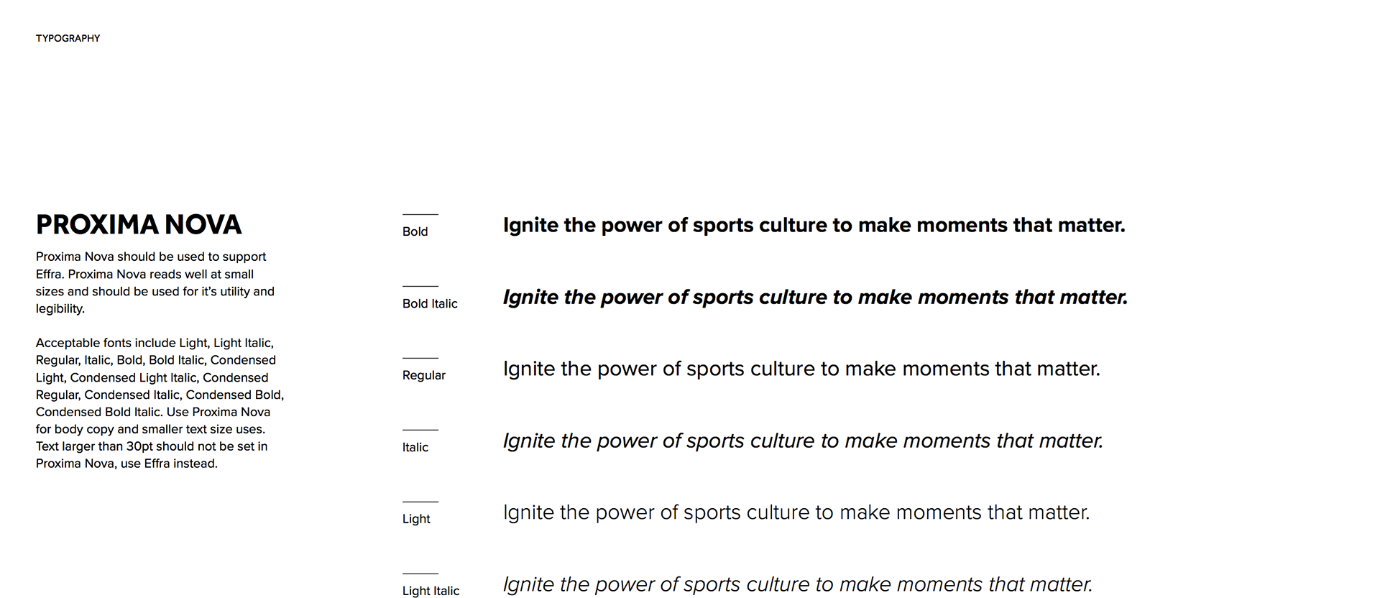The height and width of the screenshot is (598, 1380).
Task: Select the Italic weight label
Action: 415,447
